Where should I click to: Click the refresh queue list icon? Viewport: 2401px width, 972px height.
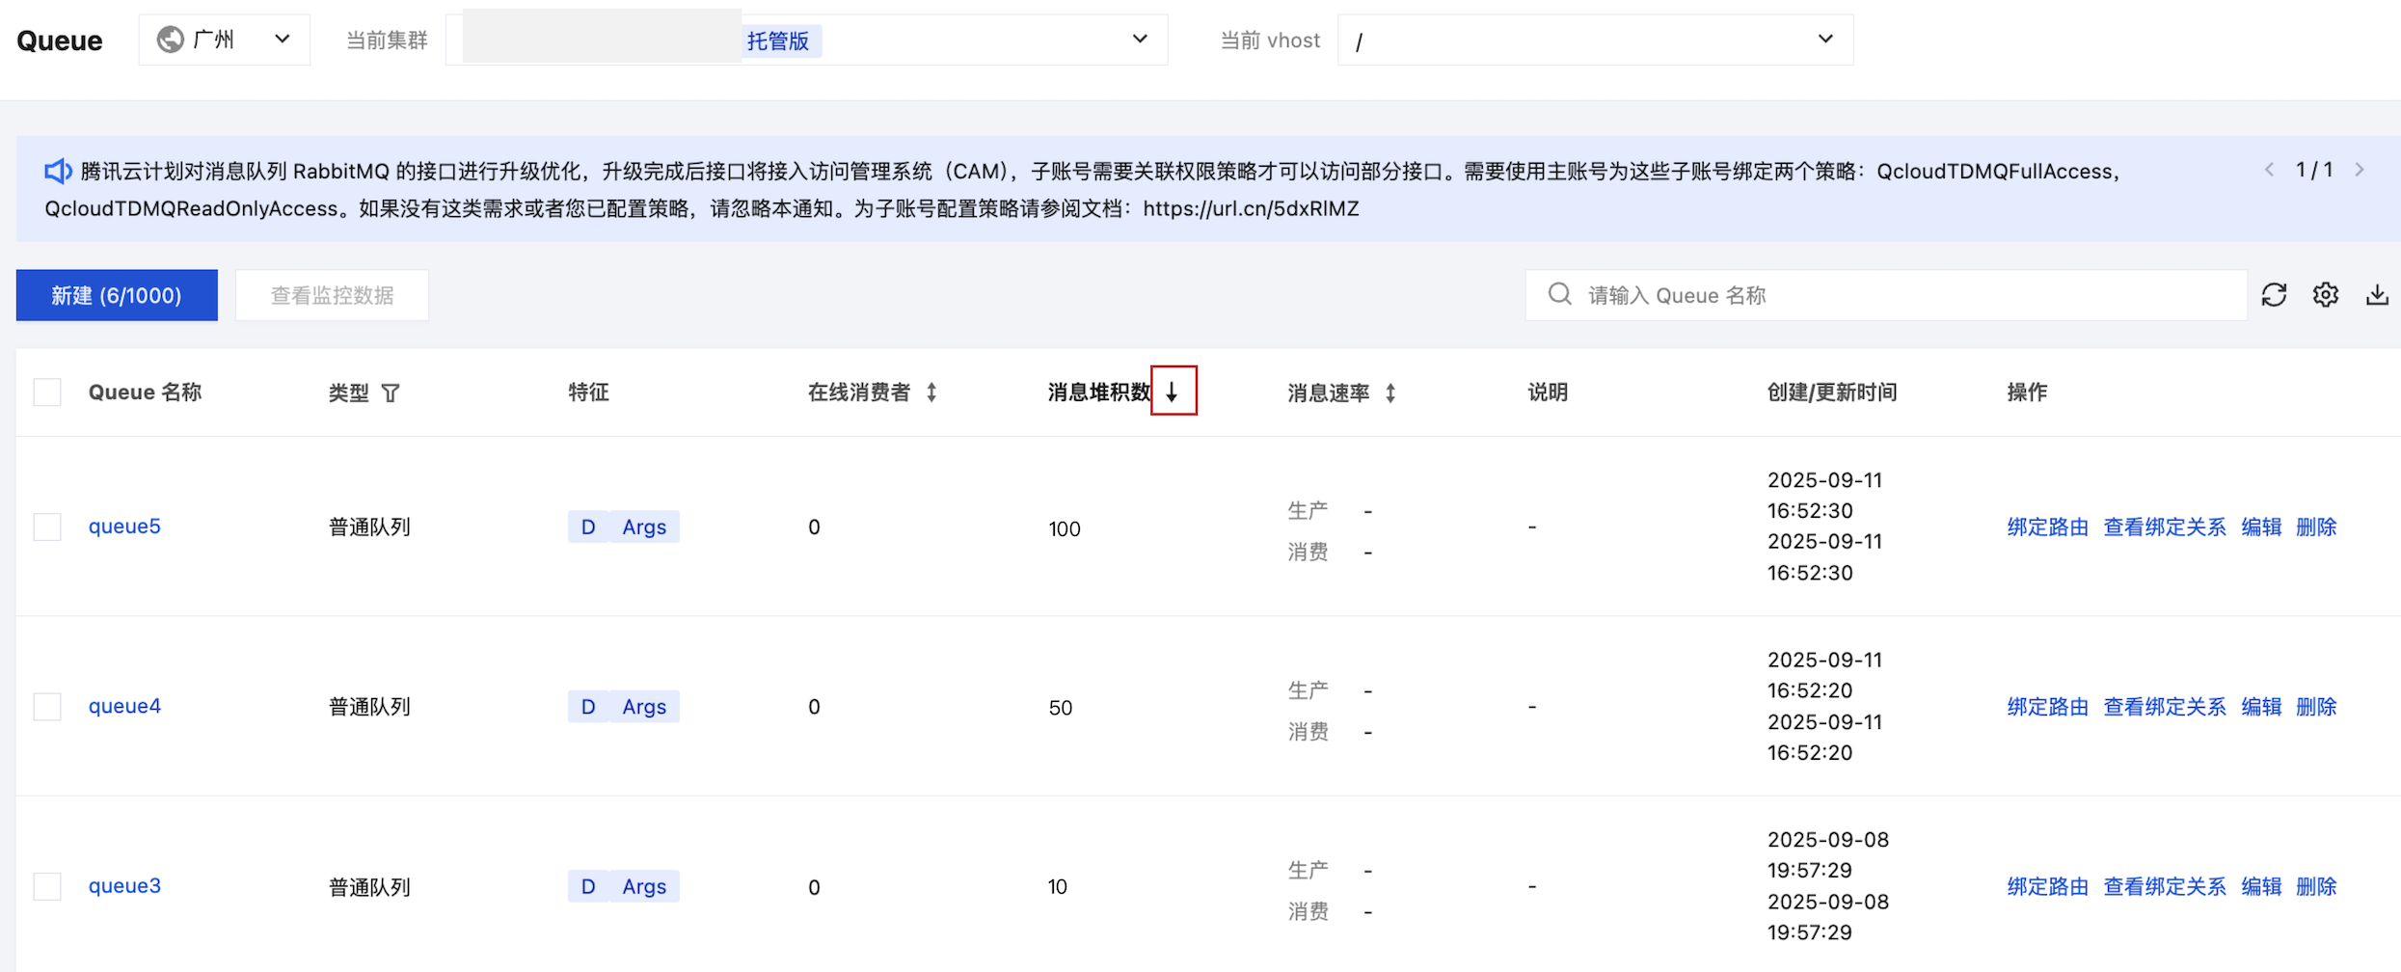click(2274, 295)
